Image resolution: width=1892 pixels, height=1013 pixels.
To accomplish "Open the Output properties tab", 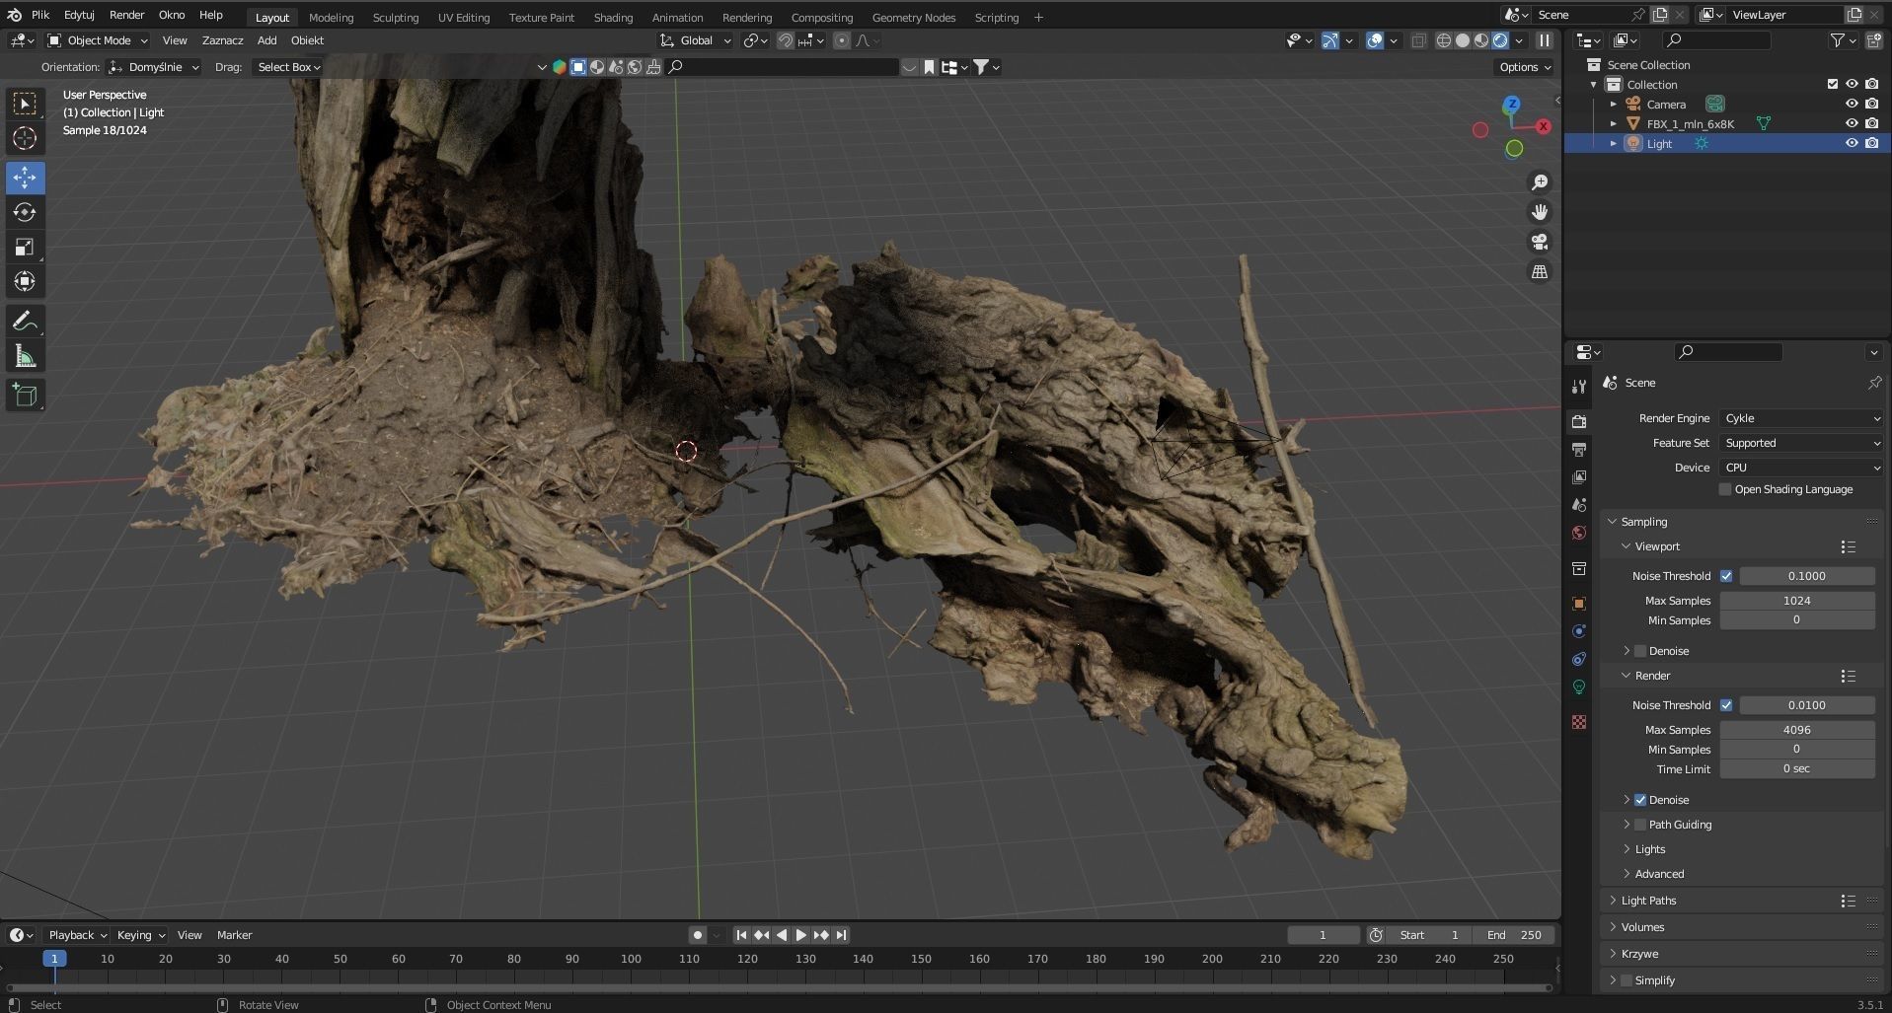I will (1579, 449).
